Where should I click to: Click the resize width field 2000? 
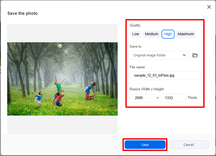click(143, 98)
